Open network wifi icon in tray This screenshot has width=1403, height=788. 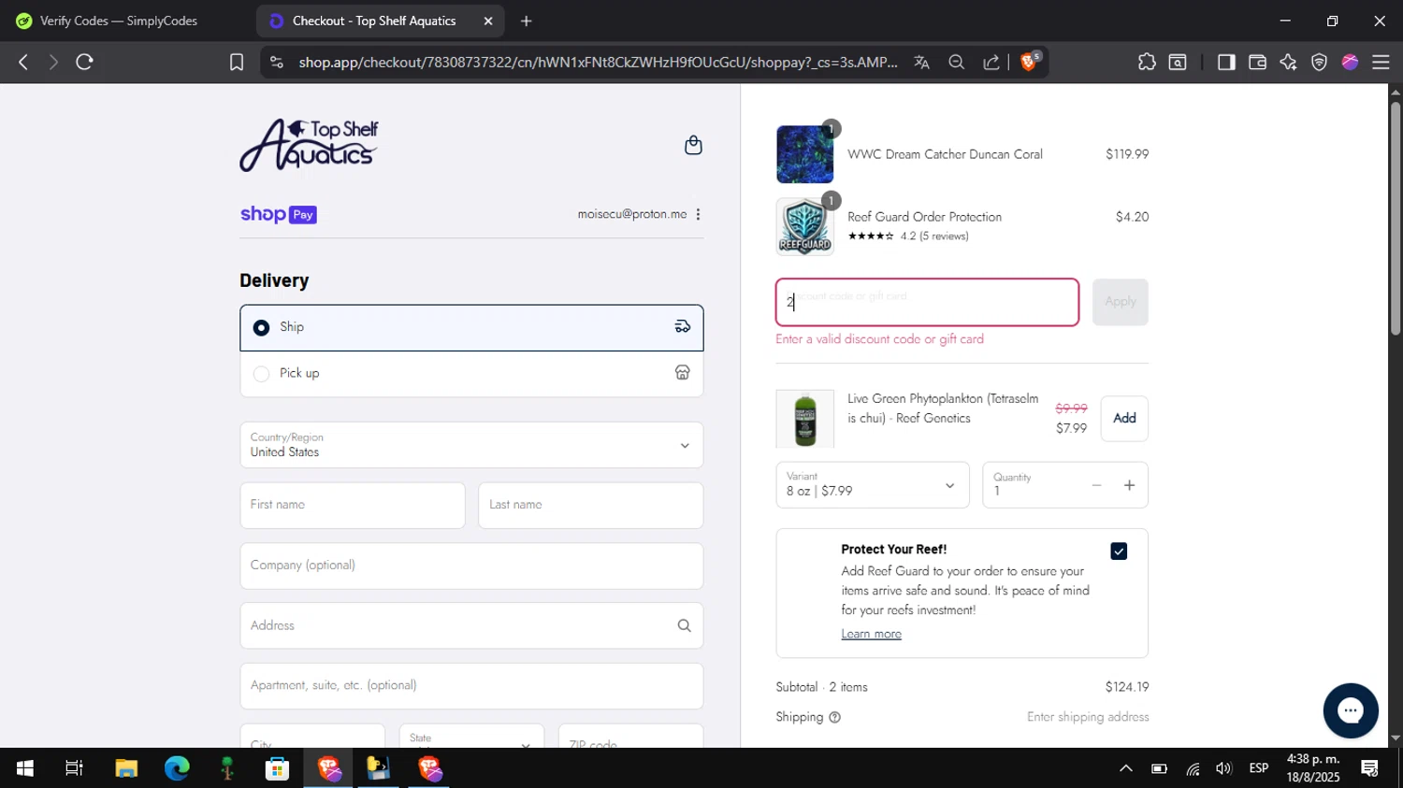pos(1193,768)
